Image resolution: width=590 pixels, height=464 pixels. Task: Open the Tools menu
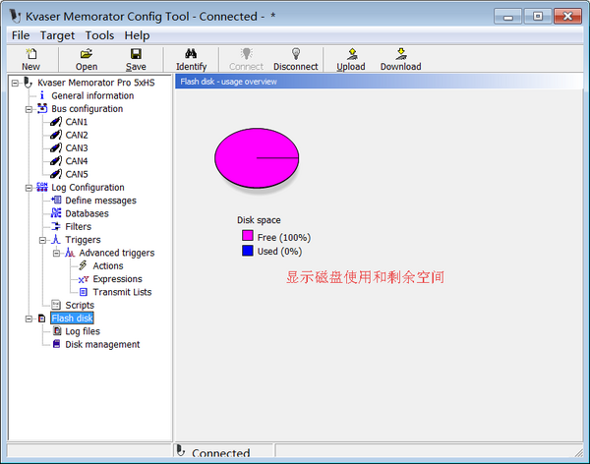(99, 35)
